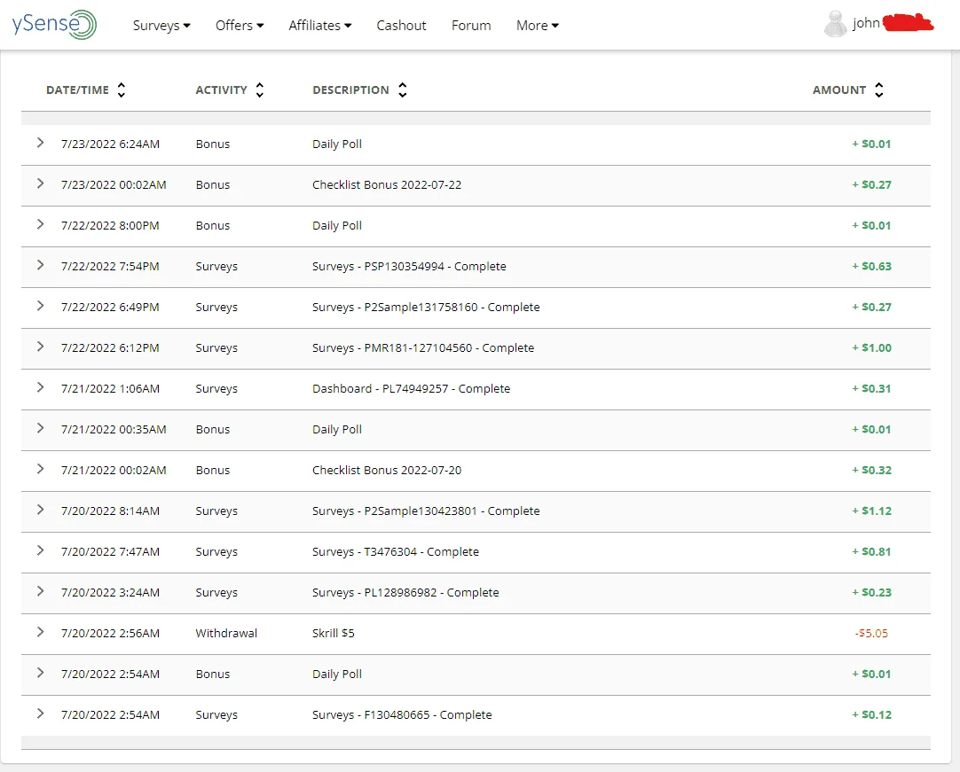Click the 7/22/2022 7:54PM timestamp
The image size is (960, 772).
[x=110, y=266]
